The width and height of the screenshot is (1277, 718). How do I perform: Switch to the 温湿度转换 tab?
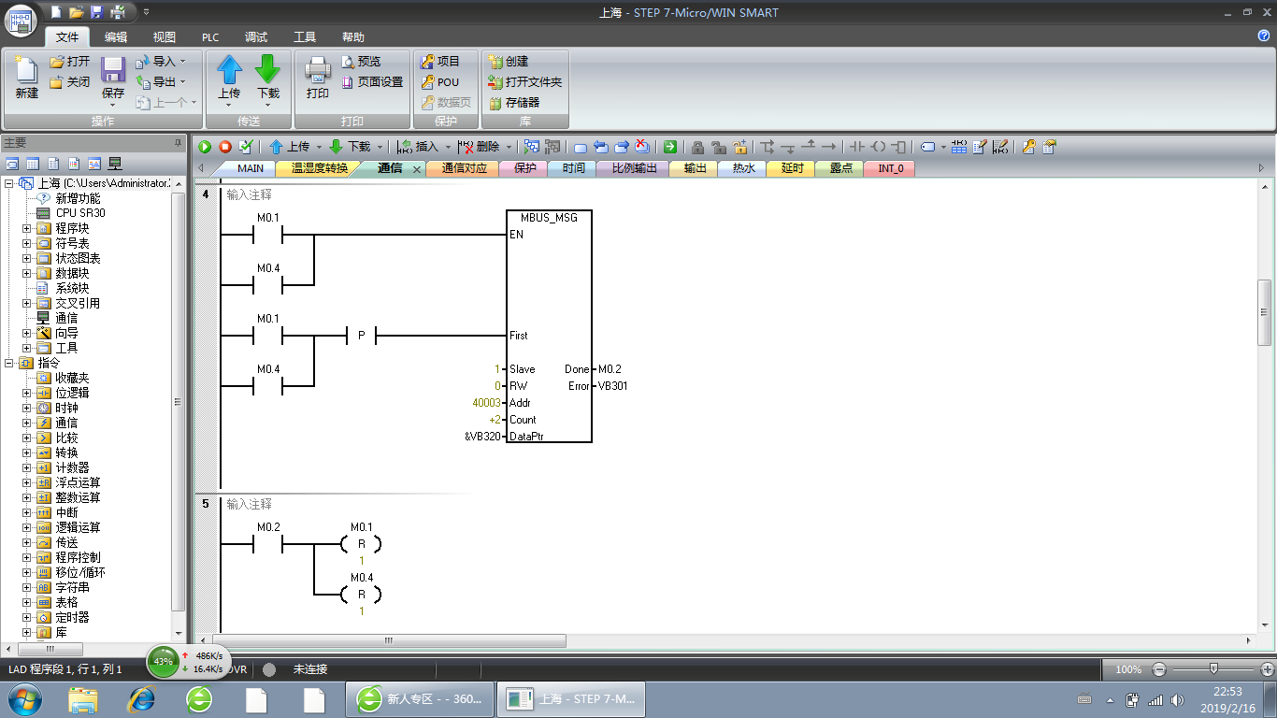[x=319, y=168]
